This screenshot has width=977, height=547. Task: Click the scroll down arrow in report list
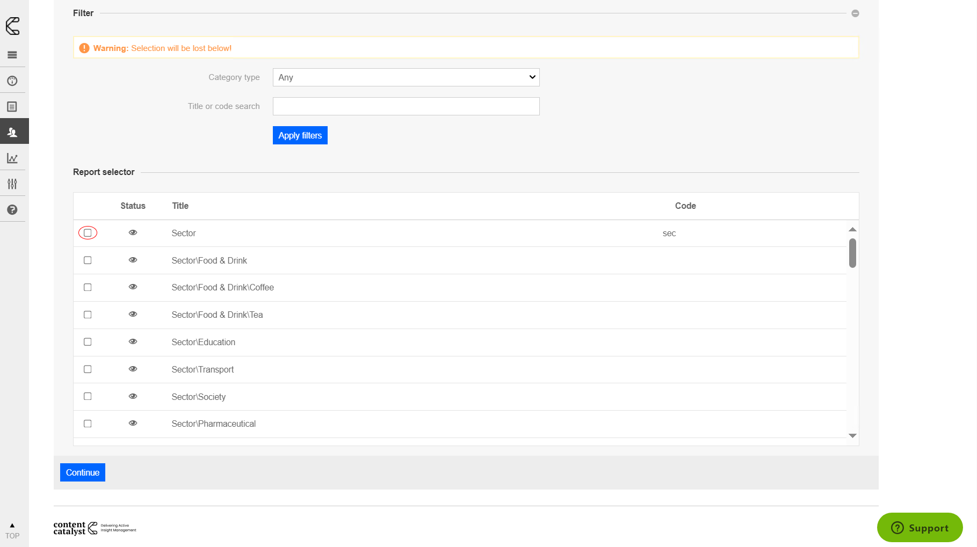click(852, 436)
